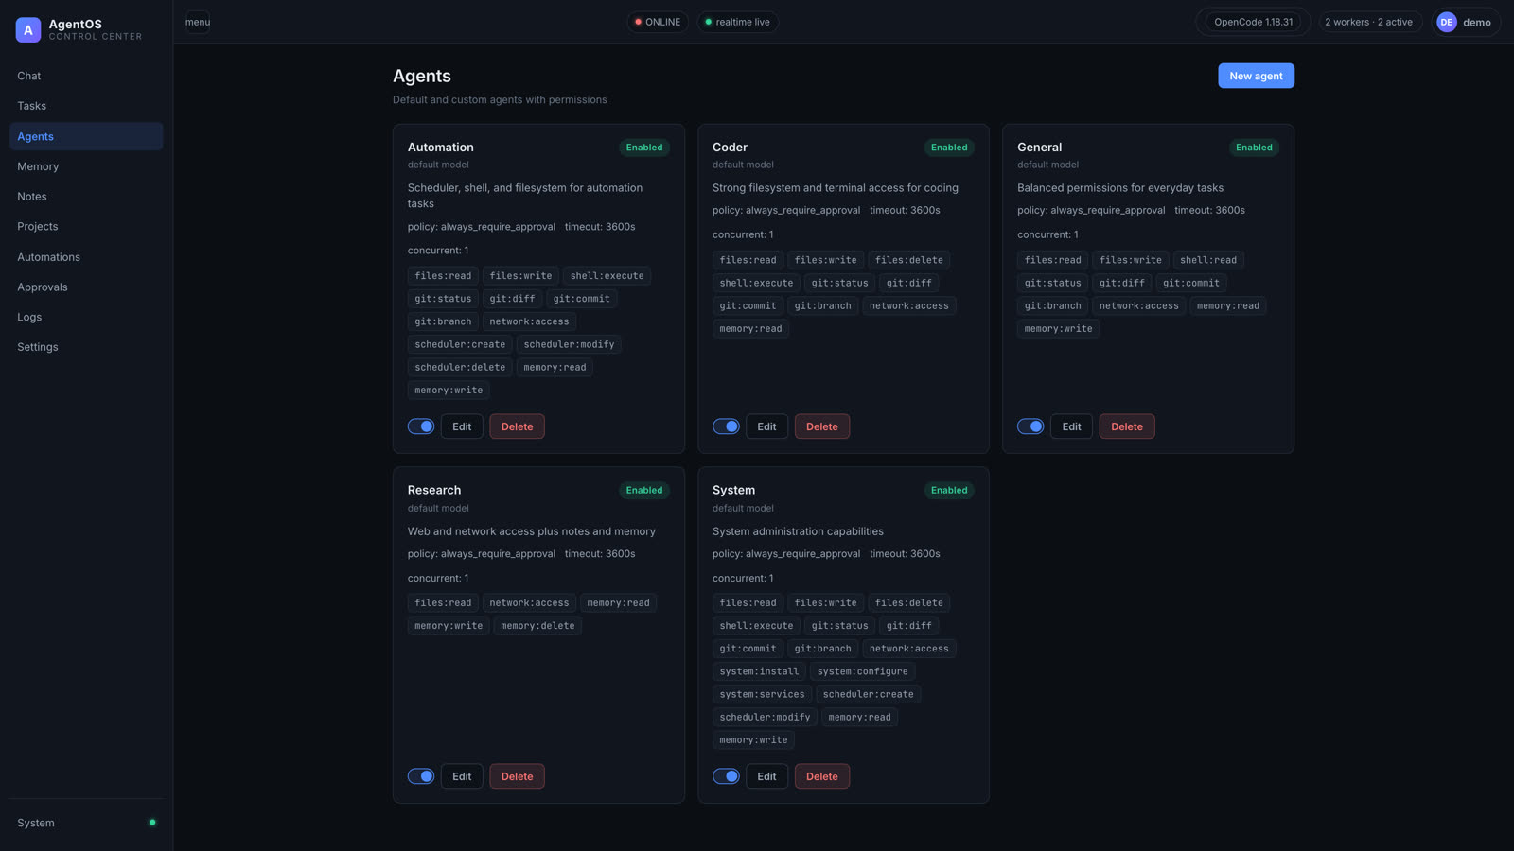Click the 2 workers · 2 active badge
This screenshot has height=851, width=1514.
point(1369,22)
